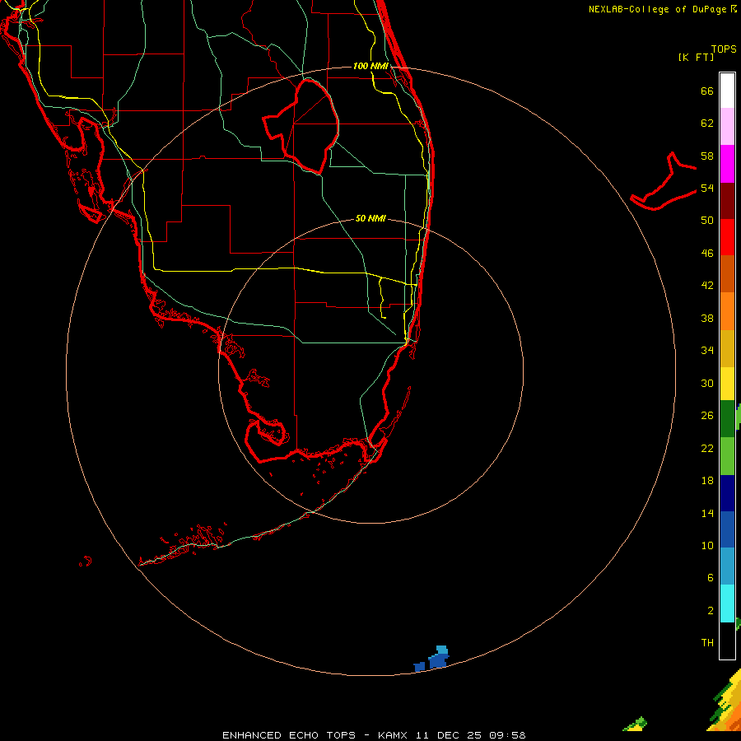
Task: Click the light pink legend swatch
Action: point(727,127)
